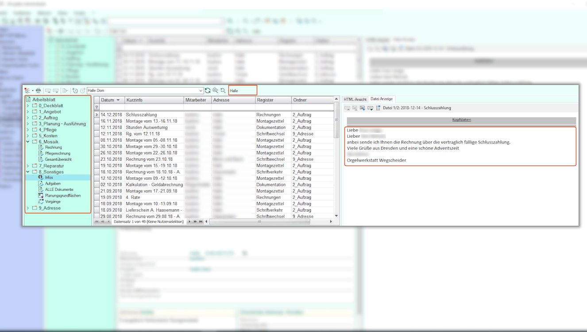Collapse the 8_Sonstiges folder
The width and height of the screenshot is (587, 332).
coord(28,172)
